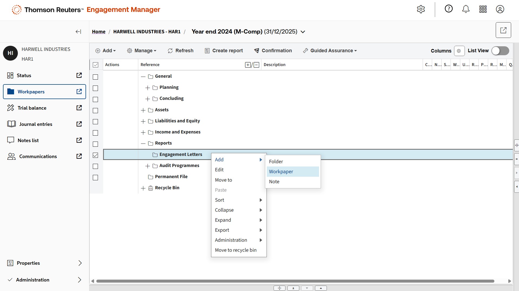Open notifications bell icon
The width and height of the screenshot is (519, 291).
466,9
